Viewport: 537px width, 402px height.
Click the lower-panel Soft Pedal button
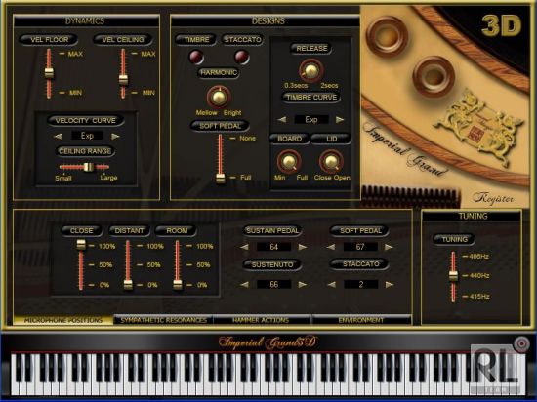[x=359, y=230]
